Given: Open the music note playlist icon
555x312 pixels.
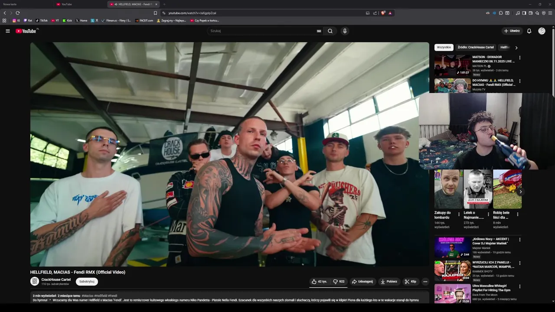Looking at the screenshot, I should [518, 13].
